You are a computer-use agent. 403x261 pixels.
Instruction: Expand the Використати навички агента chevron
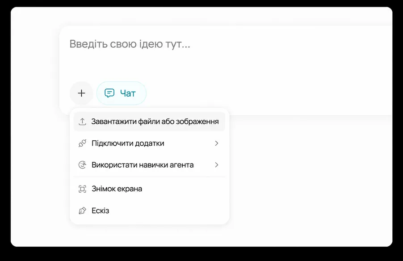(x=216, y=165)
